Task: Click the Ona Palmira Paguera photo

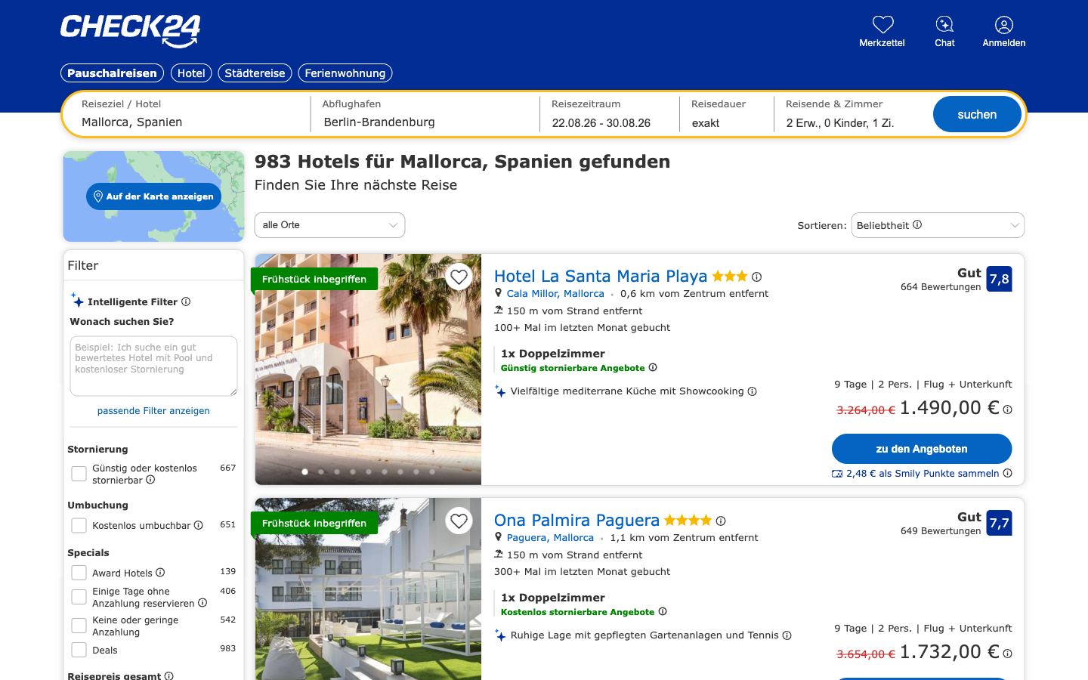Action: pos(368,589)
